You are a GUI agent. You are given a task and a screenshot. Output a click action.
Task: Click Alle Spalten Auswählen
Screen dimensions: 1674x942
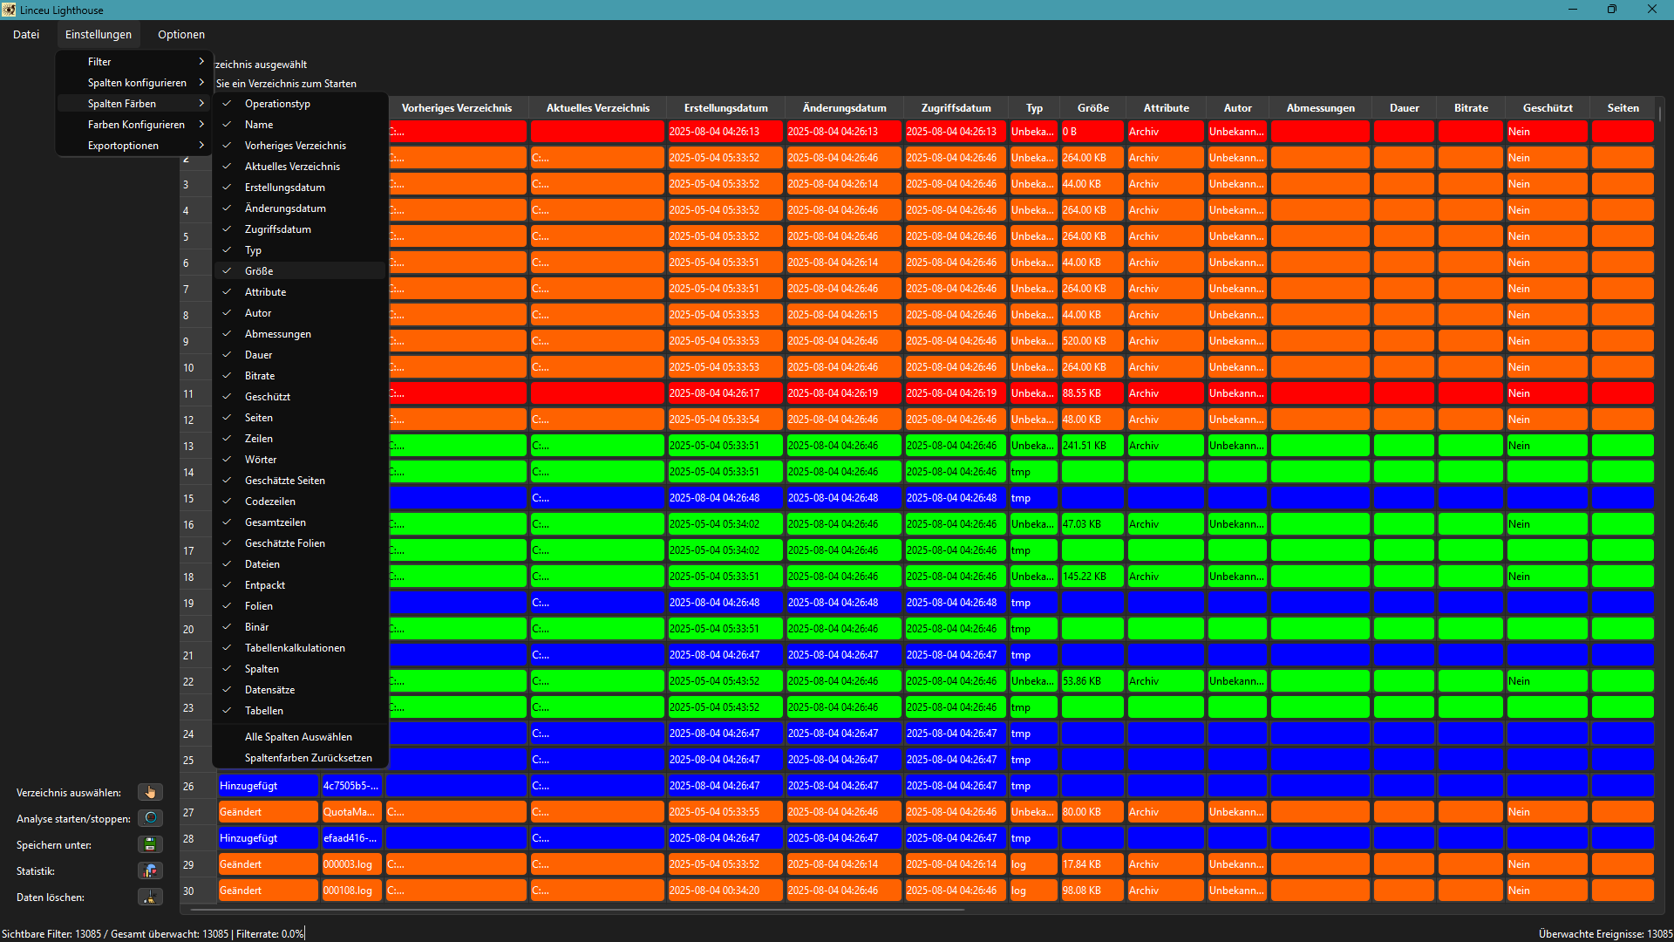[298, 737]
